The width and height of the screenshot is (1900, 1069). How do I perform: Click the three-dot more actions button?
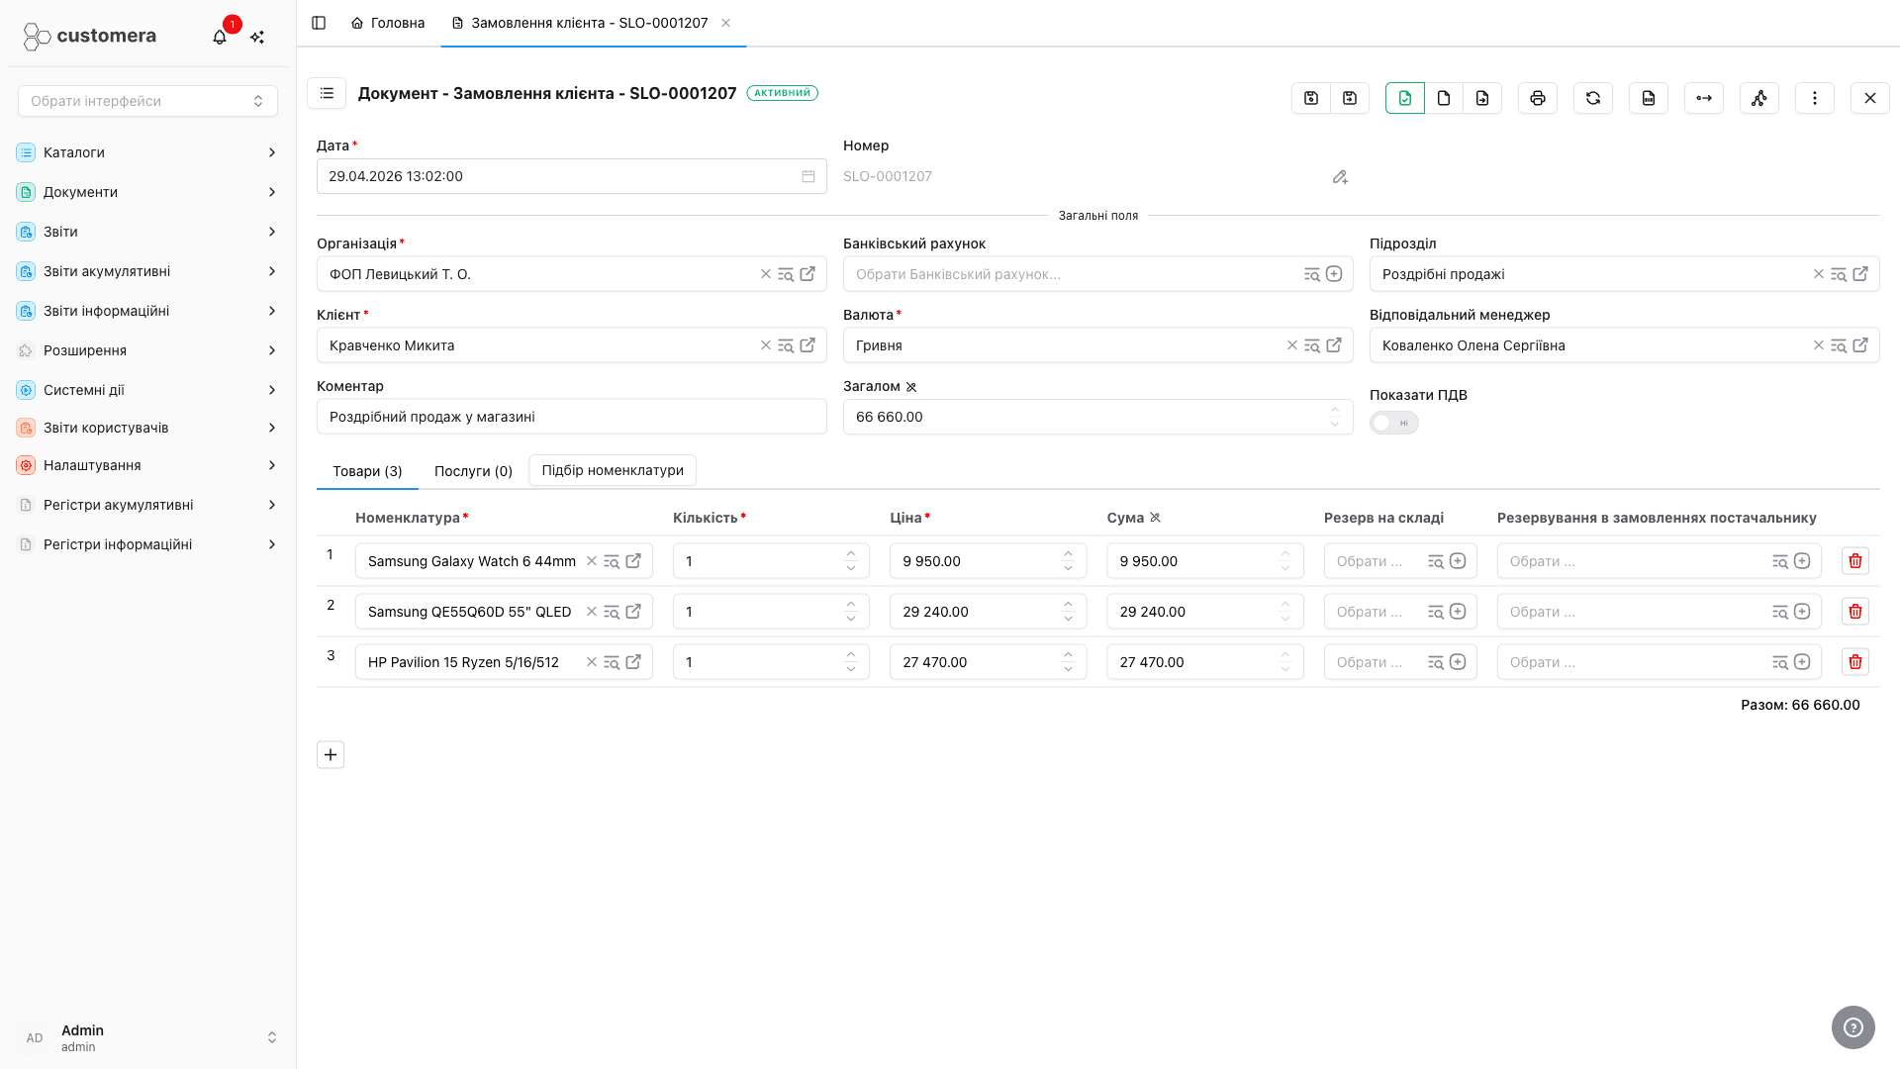[x=1814, y=98]
